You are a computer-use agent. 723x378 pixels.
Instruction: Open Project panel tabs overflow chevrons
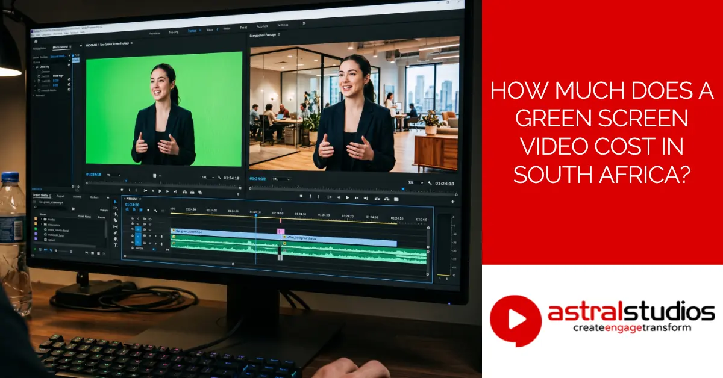pos(108,197)
